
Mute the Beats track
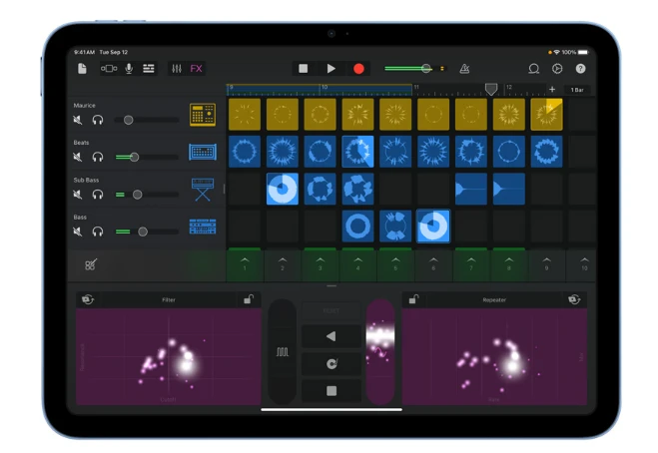coord(79,157)
